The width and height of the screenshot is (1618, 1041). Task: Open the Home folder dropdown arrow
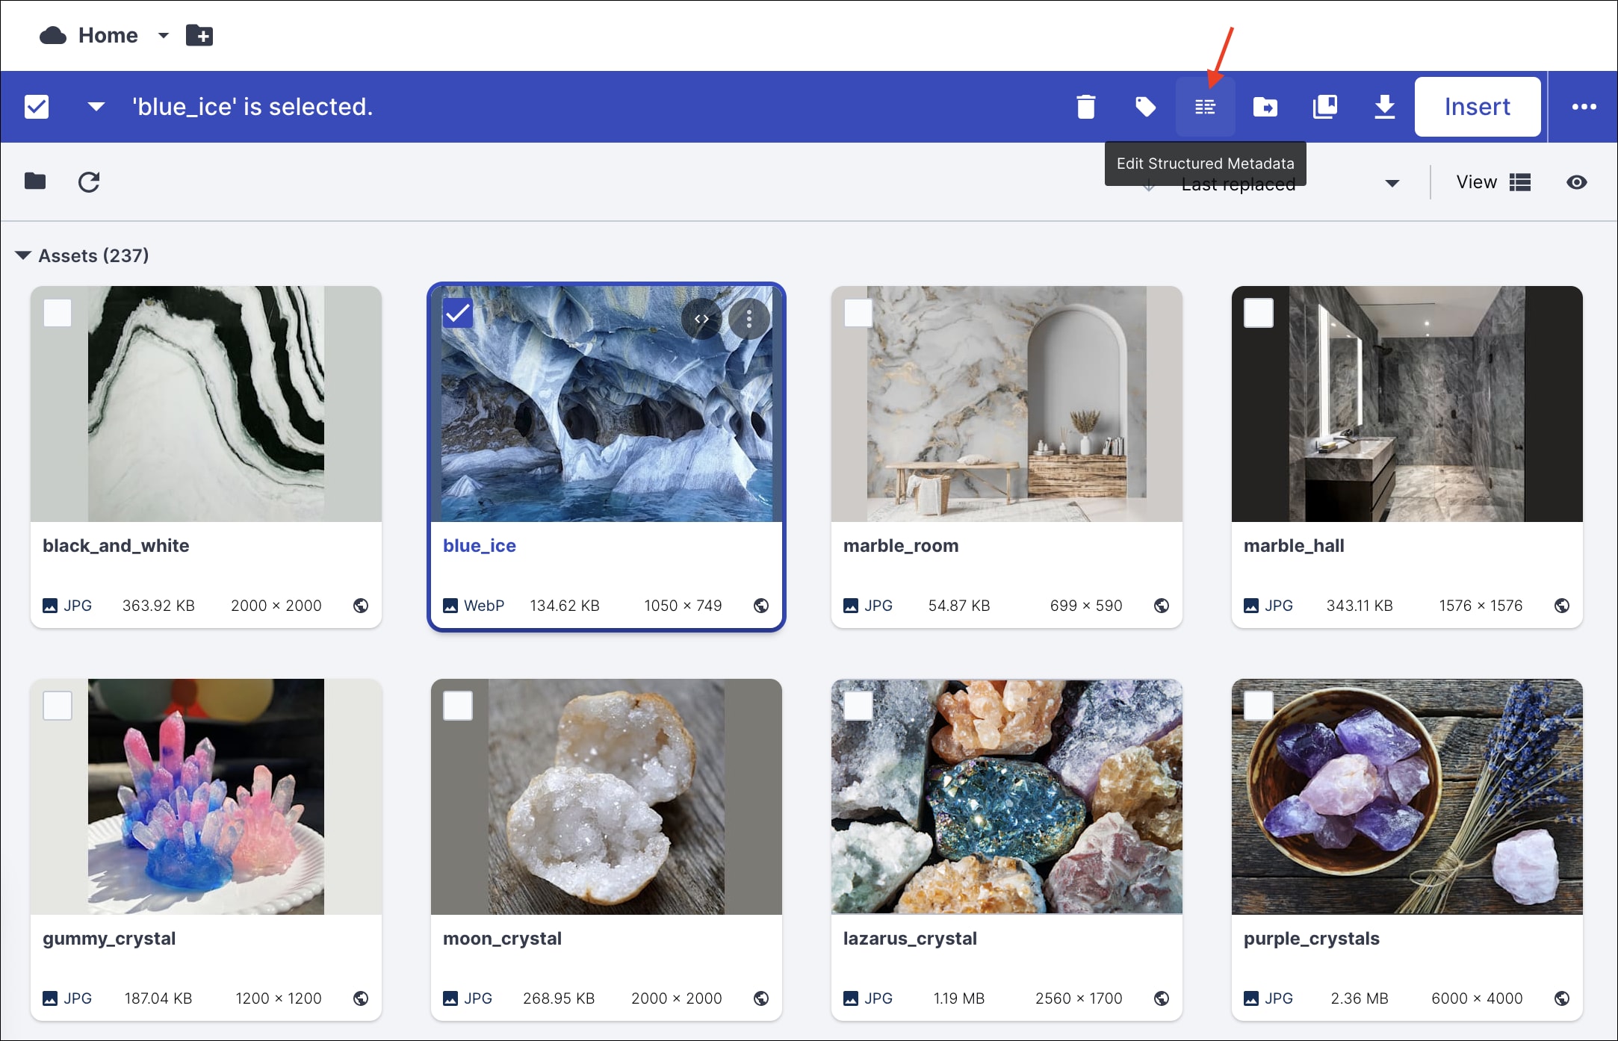[x=164, y=35]
